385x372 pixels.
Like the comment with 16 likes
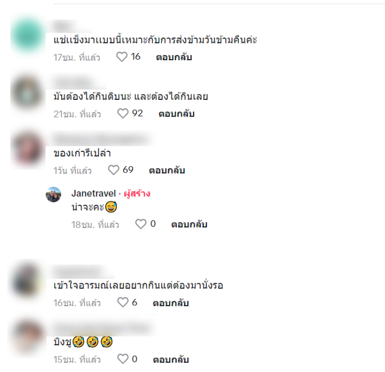coord(122,57)
